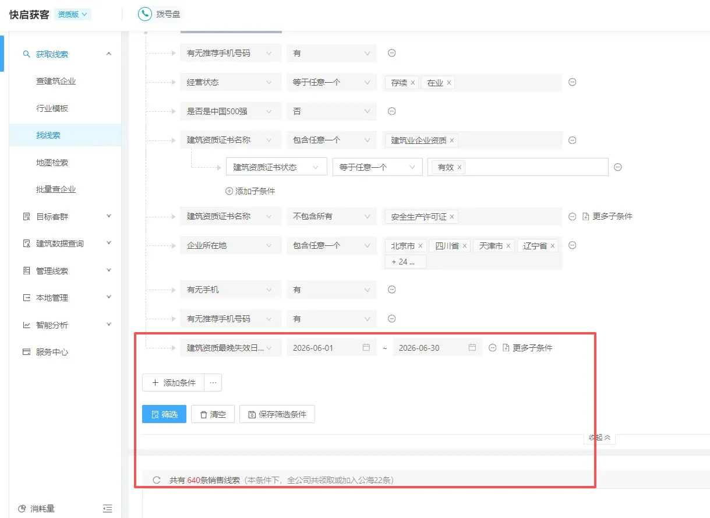Click the 清空 button
710x518 pixels.
[x=213, y=414]
